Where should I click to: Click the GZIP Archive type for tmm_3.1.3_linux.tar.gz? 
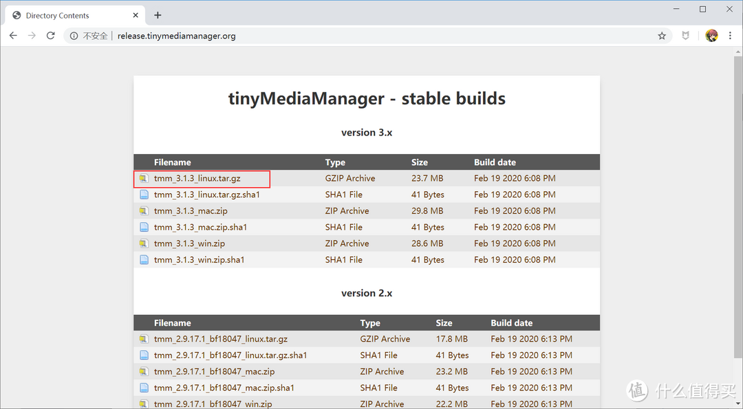tap(350, 179)
